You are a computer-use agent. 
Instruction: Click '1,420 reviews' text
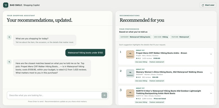[147, 58]
